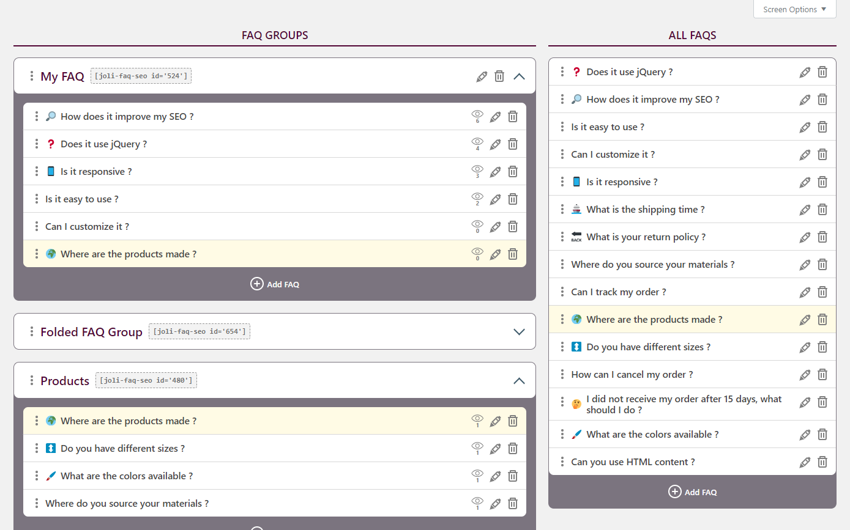Image resolution: width=850 pixels, height=530 pixels.
Task: Edit the My FAQ group with pencil icon
Action: point(482,76)
